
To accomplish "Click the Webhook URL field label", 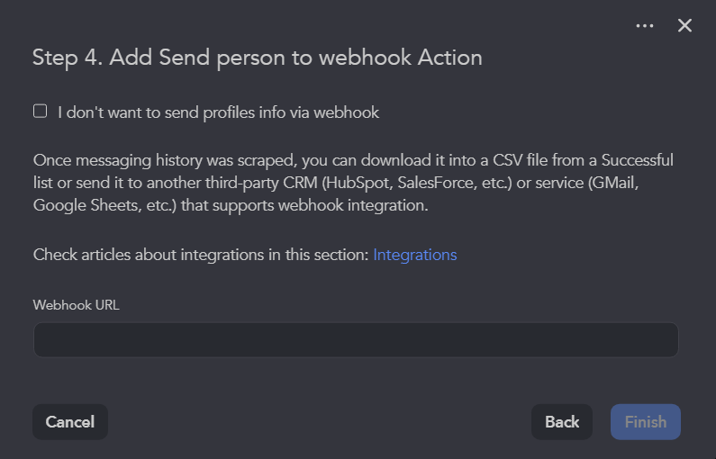I will click(76, 304).
